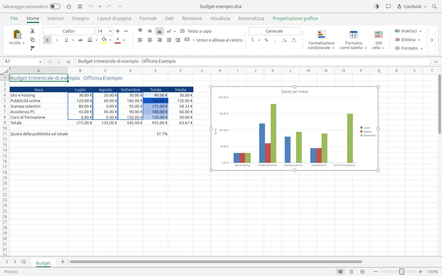Image resolution: width=442 pixels, height=276 pixels.
Task: Click decrease decimal places icon
Action: (x=294, y=40)
